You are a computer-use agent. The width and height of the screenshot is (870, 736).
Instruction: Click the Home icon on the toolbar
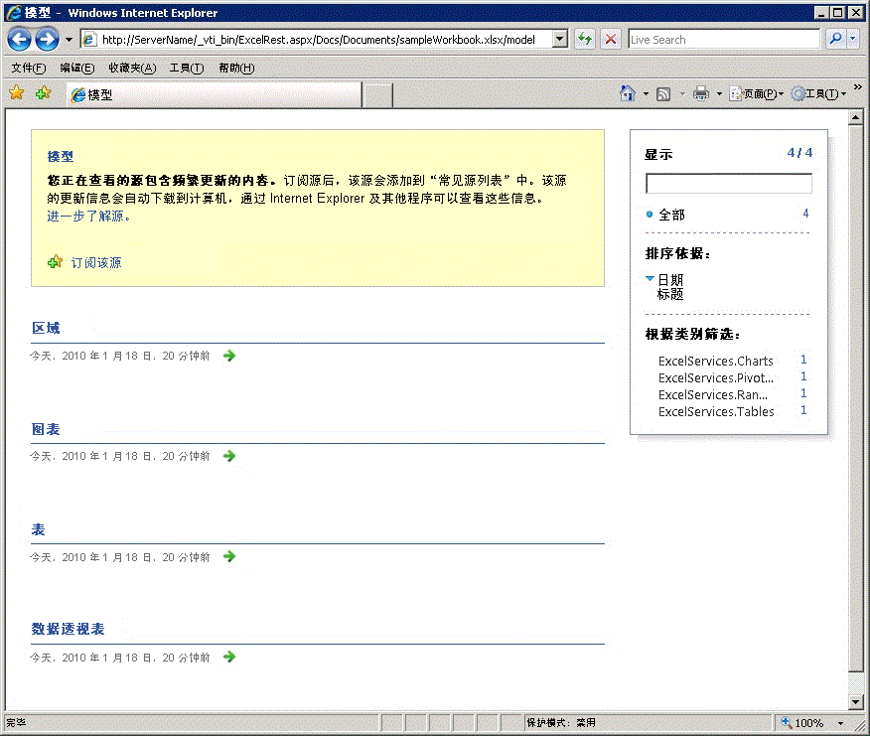click(629, 93)
